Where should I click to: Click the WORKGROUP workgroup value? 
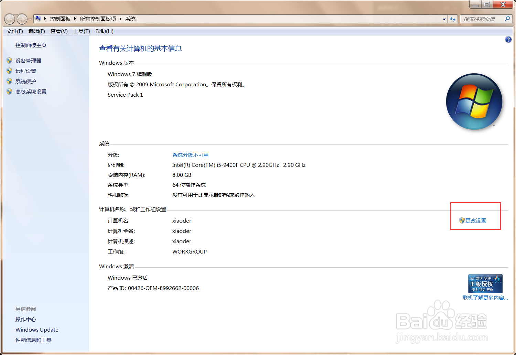coord(190,252)
